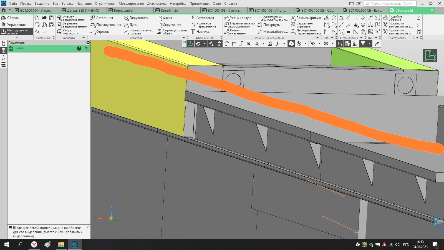This screenshot has height=250, width=444.
Task: Apply the parallel constraint icon
Action: pos(349,18)
